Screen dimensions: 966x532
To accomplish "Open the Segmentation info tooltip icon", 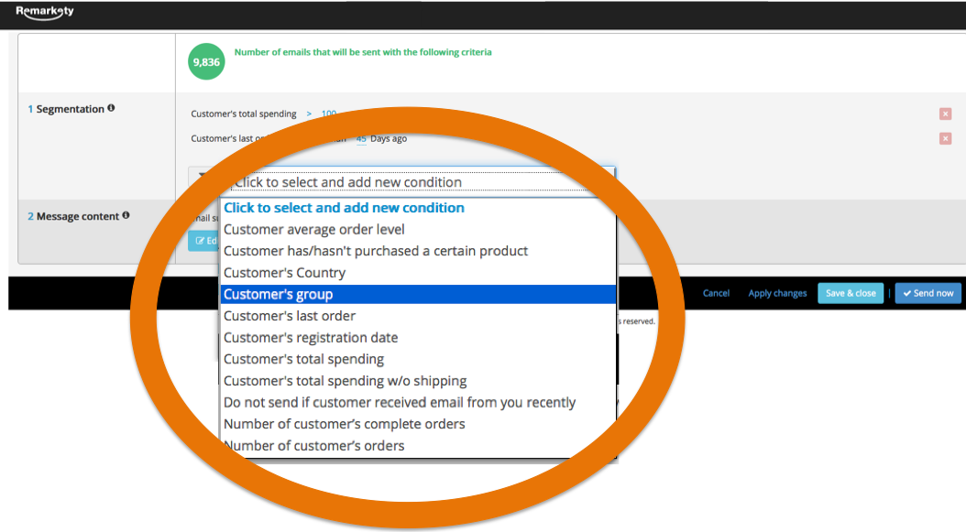I will (x=111, y=108).
